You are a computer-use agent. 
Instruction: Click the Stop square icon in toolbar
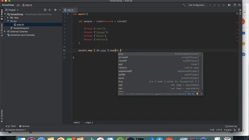click(x=224, y=5)
